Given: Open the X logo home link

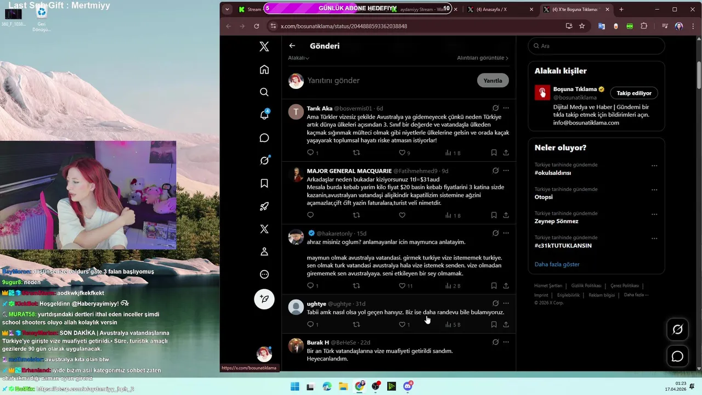Looking at the screenshot, I should pos(264,47).
